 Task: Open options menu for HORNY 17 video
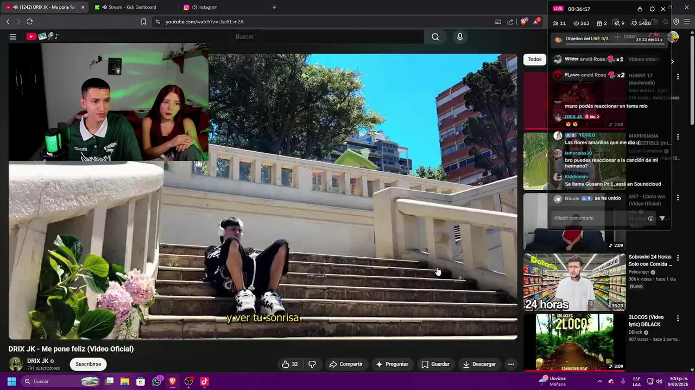coord(678,76)
